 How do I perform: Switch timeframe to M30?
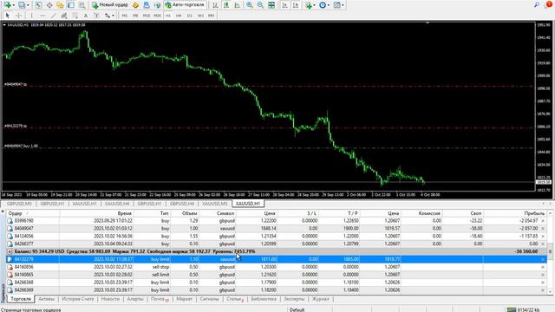pos(157,16)
